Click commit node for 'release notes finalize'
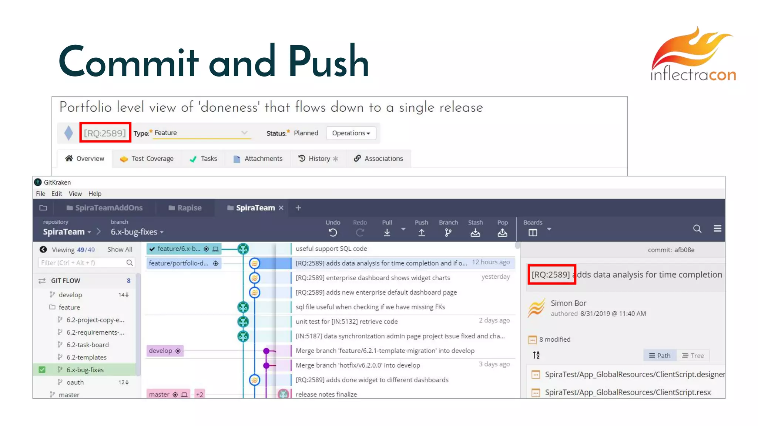 (x=283, y=394)
